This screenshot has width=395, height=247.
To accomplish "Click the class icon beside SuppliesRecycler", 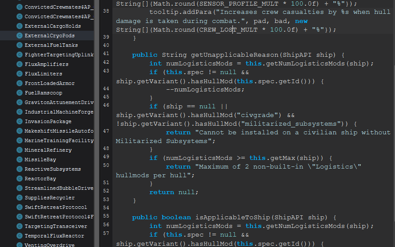I will coord(20,198).
